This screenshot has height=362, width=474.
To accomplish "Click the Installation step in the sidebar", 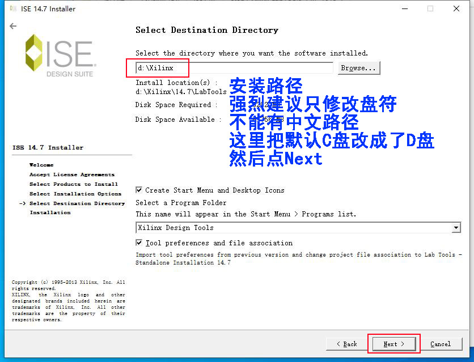I will (50, 212).
